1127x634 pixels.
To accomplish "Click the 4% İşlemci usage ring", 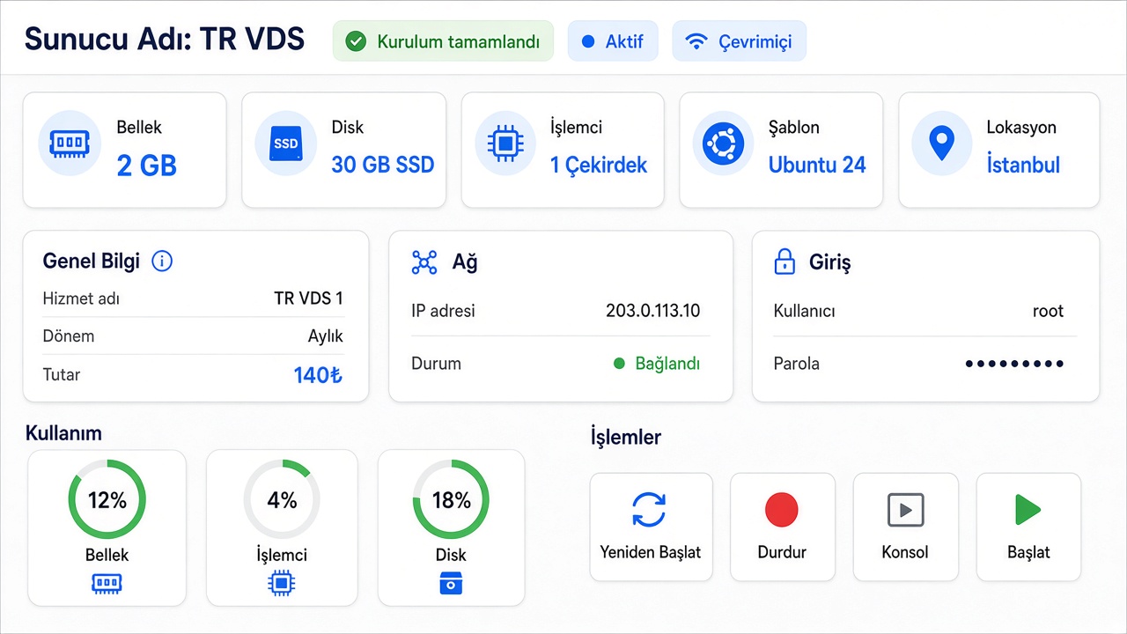I will click(282, 500).
